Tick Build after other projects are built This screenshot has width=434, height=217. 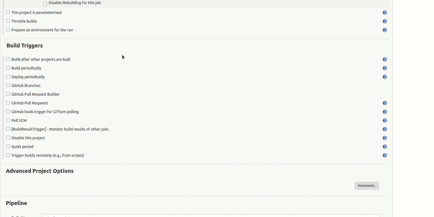click(8, 59)
